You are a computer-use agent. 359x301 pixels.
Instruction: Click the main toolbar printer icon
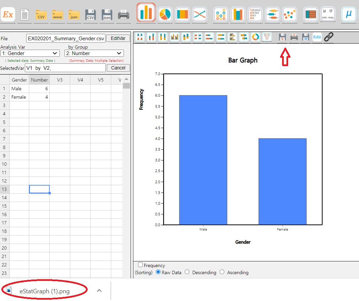(124, 15)
